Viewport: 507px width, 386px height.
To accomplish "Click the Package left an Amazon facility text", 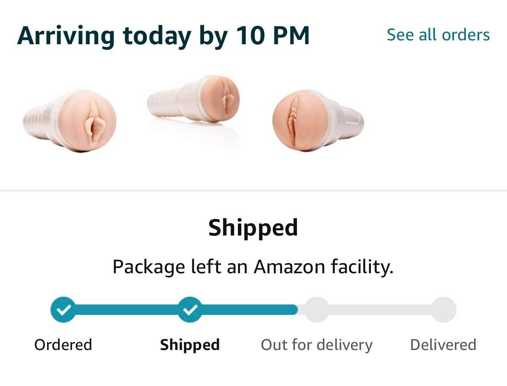I will [253, 266].
